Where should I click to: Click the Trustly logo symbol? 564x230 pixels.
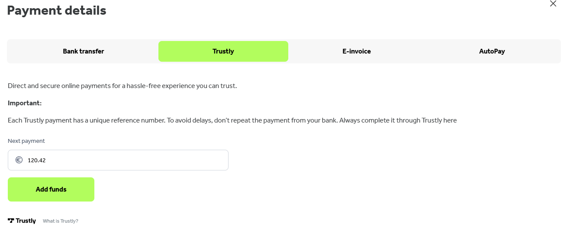click(11, 221)
